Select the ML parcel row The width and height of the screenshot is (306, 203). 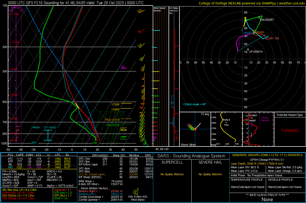point(39,164)
